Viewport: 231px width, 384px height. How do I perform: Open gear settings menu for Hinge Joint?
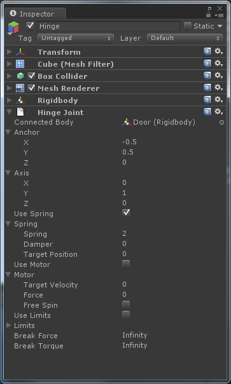[x=218, y=112]
